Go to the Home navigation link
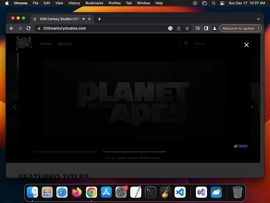 click(46, 44)
